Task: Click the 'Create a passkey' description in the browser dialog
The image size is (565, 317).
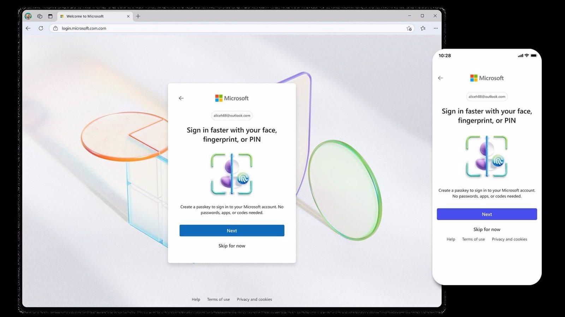Action: click(x=232, y=210)
